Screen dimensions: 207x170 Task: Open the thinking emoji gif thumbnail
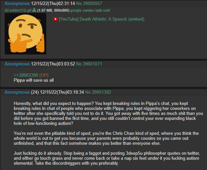tap(25, 34)
